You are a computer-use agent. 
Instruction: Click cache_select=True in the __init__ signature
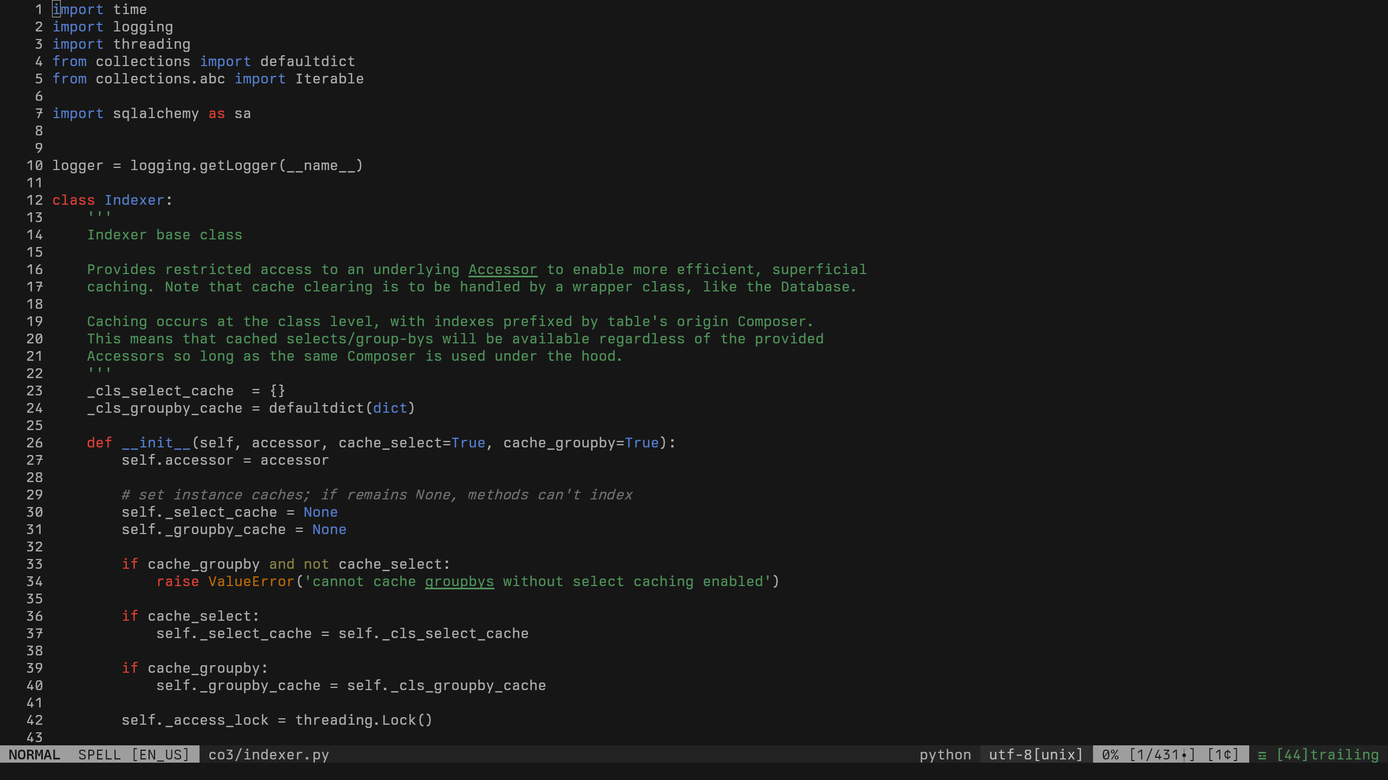(412, 443)
